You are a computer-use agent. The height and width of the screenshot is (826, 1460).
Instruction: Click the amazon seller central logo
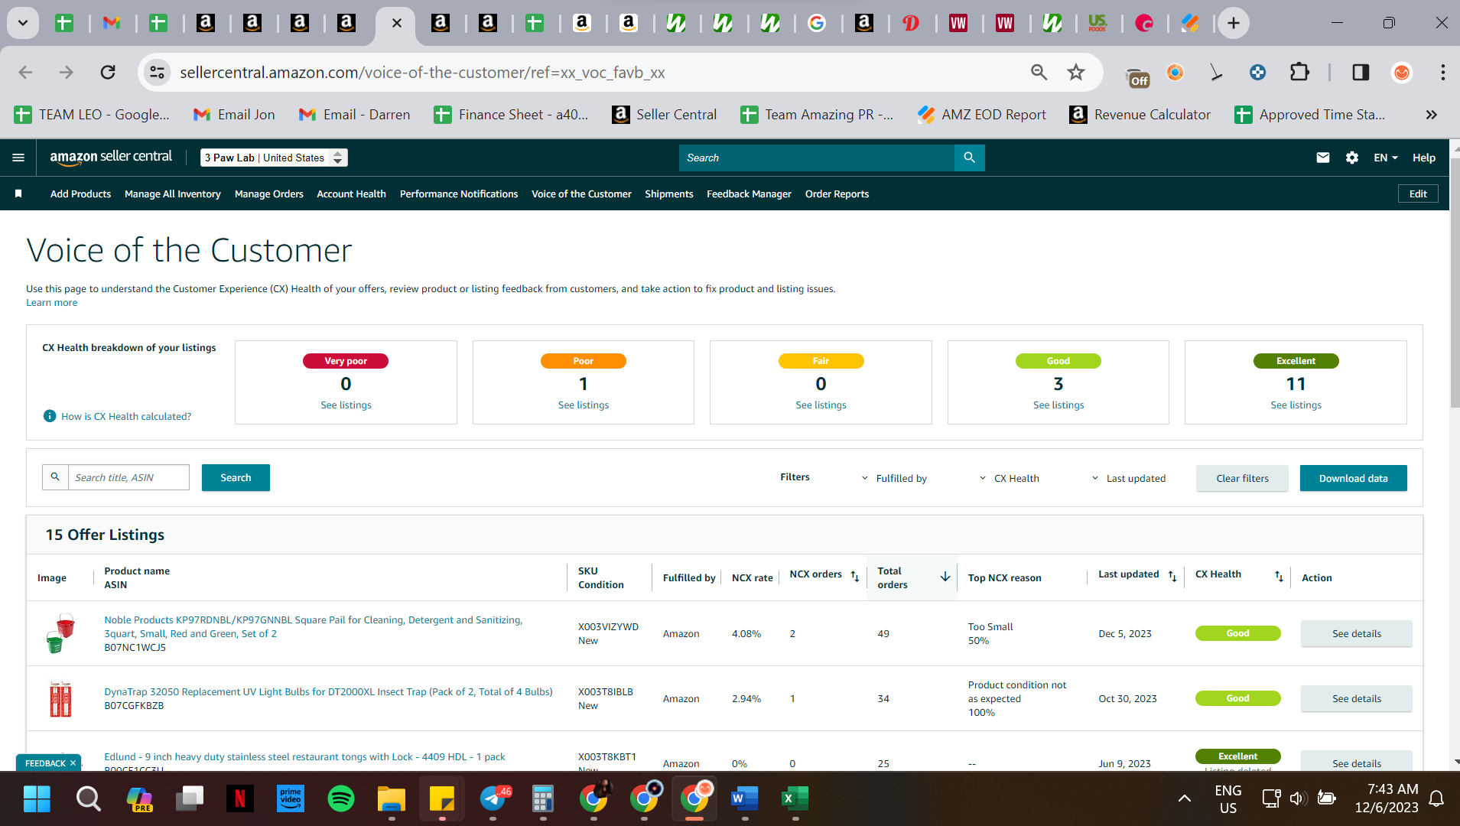pos(111,157)
